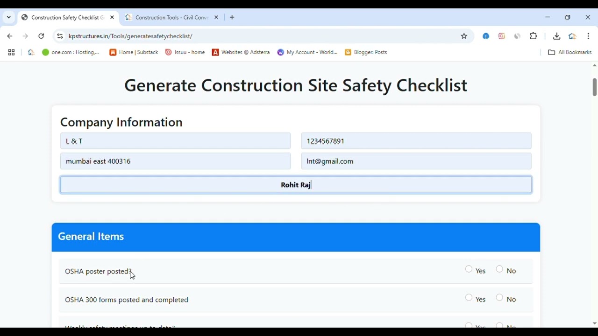Viewport: 598px width, 336px height.
Task: Open the gray extension icon
Action: tap(518, 36)
